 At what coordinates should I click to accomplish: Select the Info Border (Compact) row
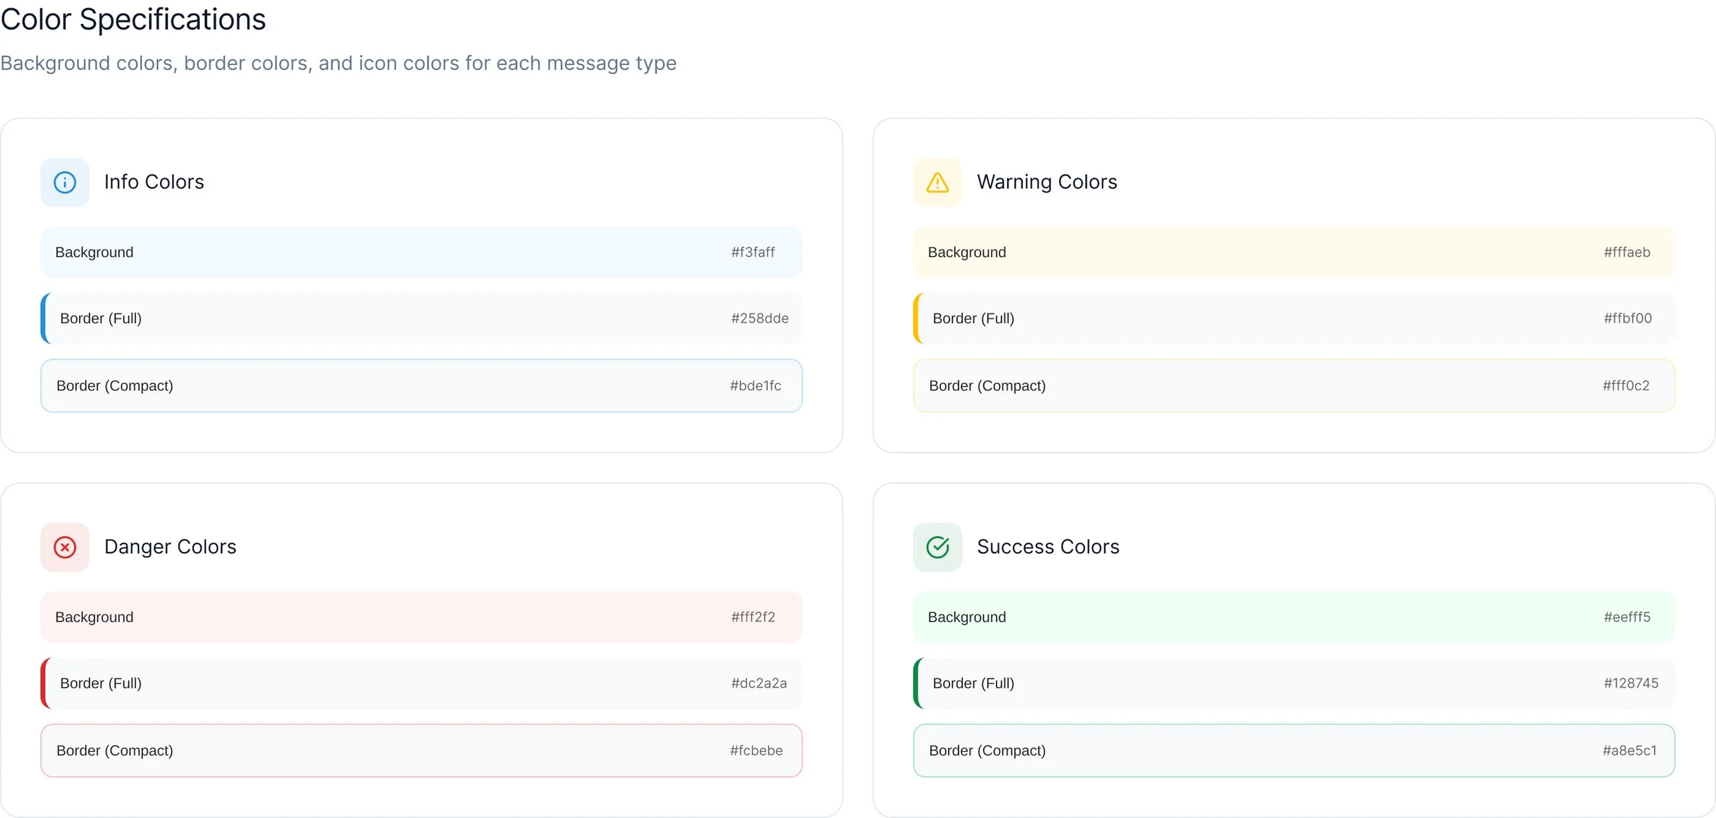coord(421,385)
